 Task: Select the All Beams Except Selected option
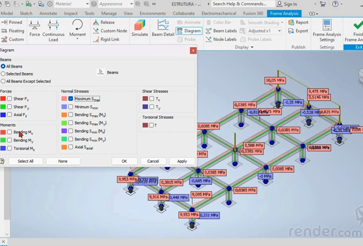(3, 81)
